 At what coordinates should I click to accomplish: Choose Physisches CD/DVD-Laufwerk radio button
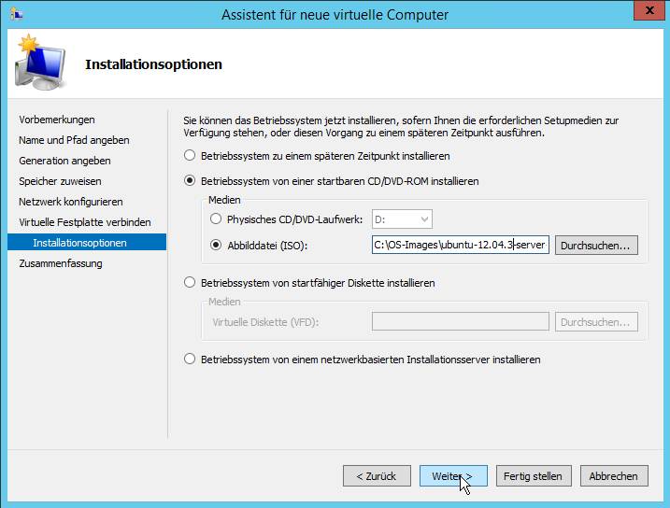point(217,219)
